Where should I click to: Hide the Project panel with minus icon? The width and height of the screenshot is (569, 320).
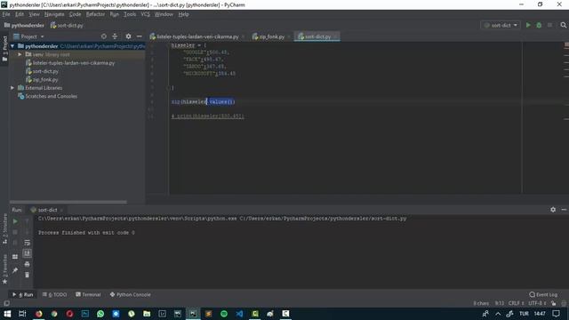[140, 36]
